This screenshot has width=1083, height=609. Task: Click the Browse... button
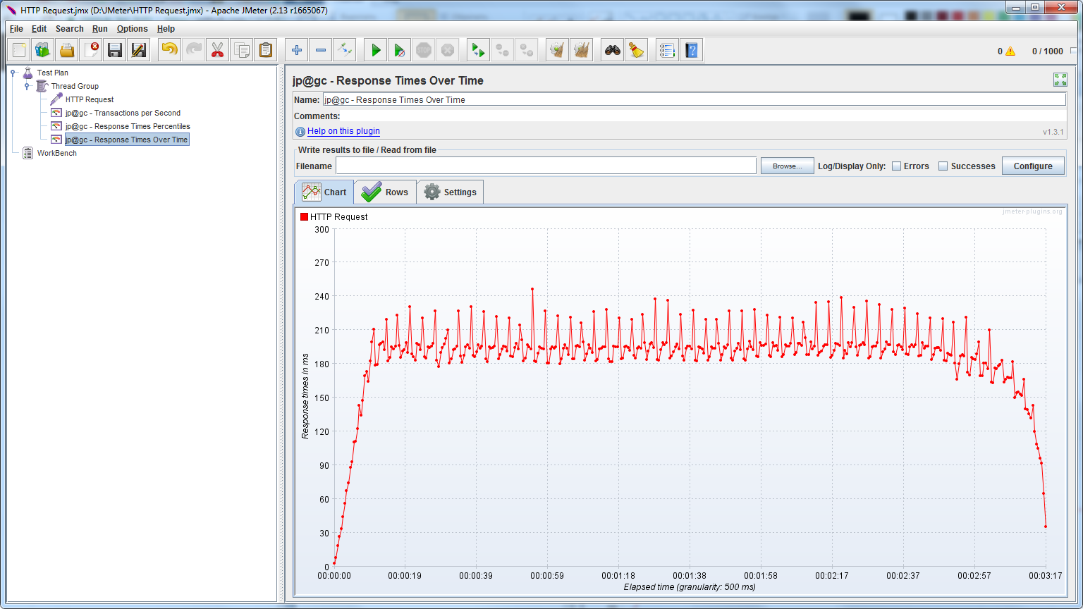[x=787, y=166]
